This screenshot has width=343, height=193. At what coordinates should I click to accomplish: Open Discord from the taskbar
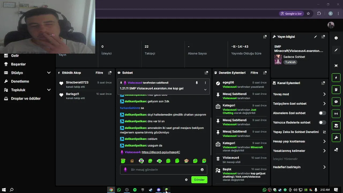[x=159, y=190]
